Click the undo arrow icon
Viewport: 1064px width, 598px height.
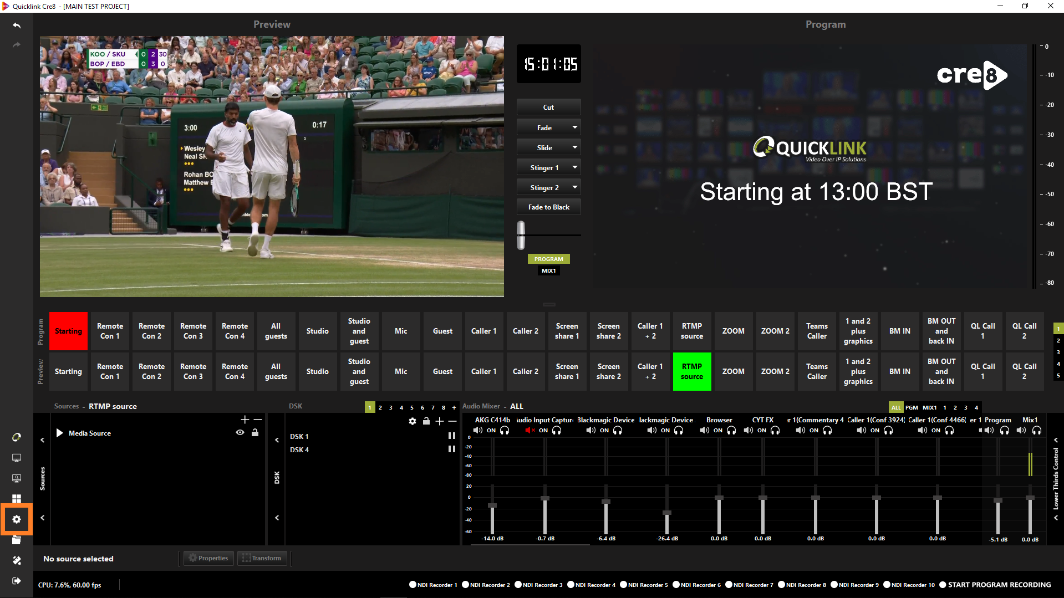[17, 25]
